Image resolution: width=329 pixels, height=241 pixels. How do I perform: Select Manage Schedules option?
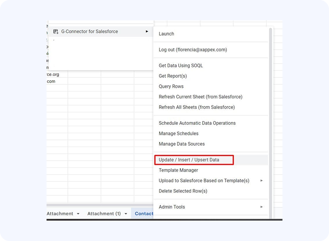pos(179,133)
